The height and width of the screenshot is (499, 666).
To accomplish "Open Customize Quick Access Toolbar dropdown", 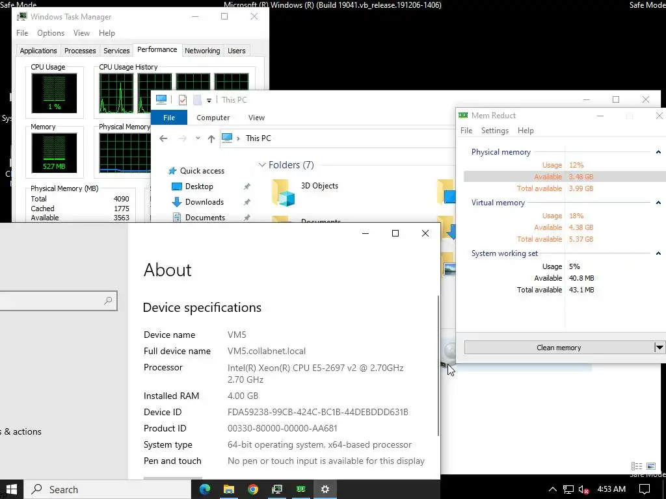I will pyautogui.click(x=209, y=100).
